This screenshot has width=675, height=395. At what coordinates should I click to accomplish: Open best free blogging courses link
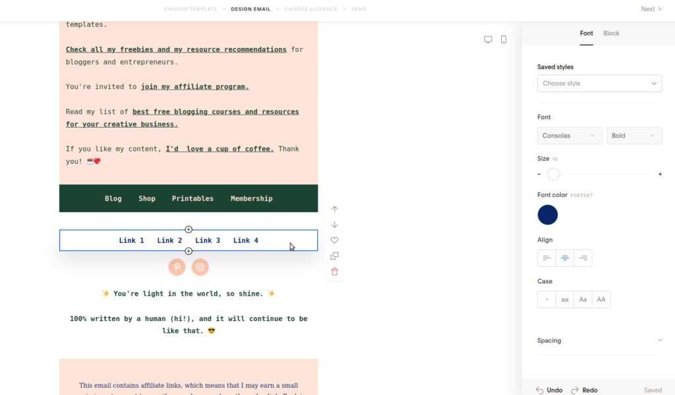[x=182, y=118]
